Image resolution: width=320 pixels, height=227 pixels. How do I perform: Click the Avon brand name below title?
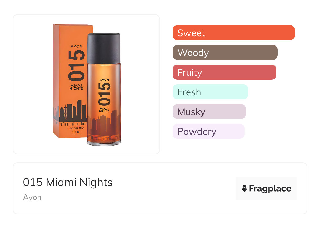coord(32,197)
